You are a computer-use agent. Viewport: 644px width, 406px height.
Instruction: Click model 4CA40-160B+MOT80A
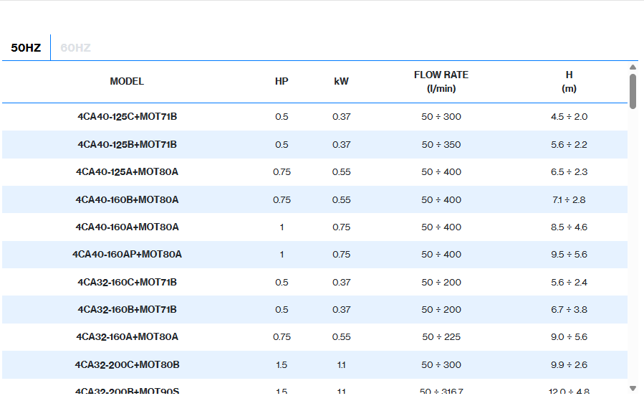tap(127, 200)
